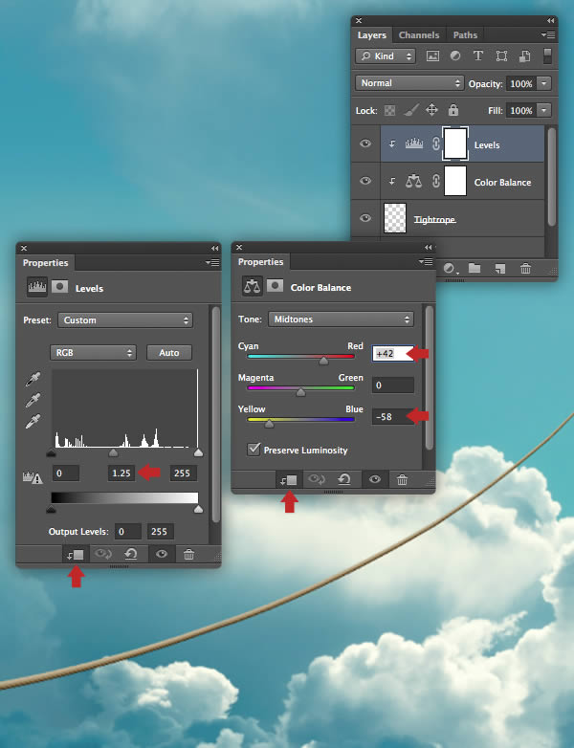Filter layers by adjustment layer icon
Image resolution: width=574 pixels, height=748 pixels.
click(455, 56)
